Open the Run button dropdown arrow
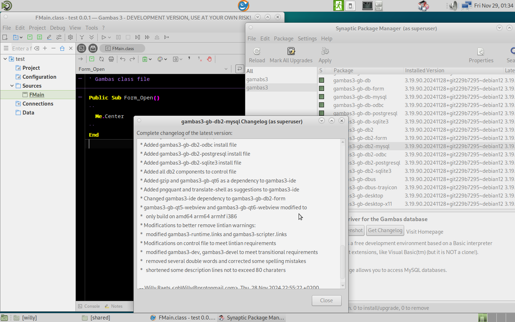Screen dimensions: 515x322 (109, 37)
